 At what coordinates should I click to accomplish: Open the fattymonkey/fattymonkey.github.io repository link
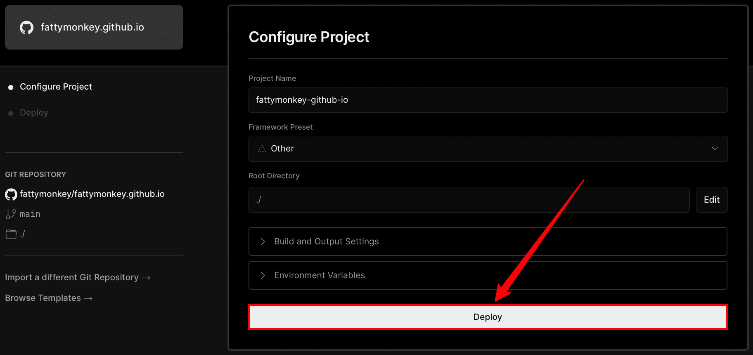click(x=92, y=194)
